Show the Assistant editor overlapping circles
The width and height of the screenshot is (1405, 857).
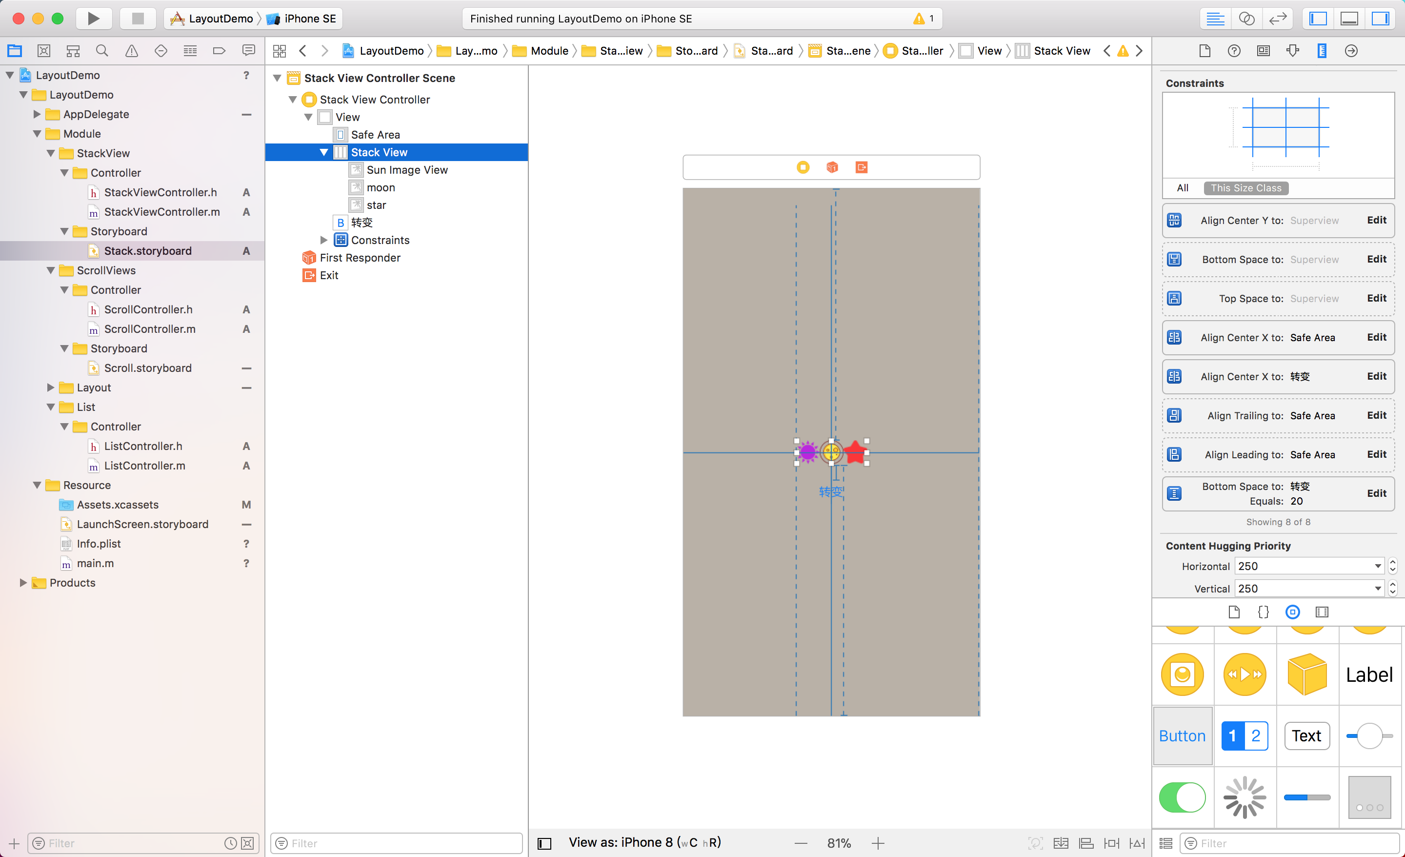pyautogui.click(x=1246, y=18)
